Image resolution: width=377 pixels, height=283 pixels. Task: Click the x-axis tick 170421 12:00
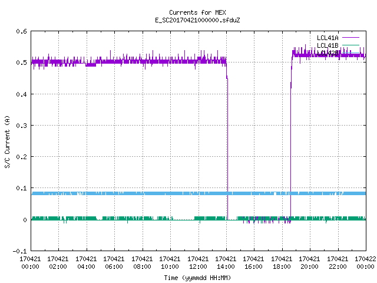click(198, 263)
